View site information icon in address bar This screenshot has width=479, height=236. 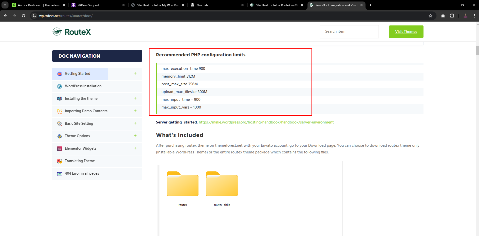[34, 16]
